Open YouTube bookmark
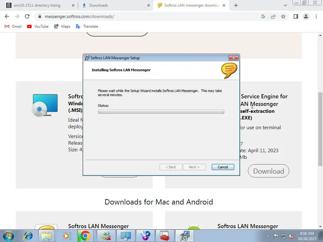The image size is (323, 242). [x=38, y=26]
